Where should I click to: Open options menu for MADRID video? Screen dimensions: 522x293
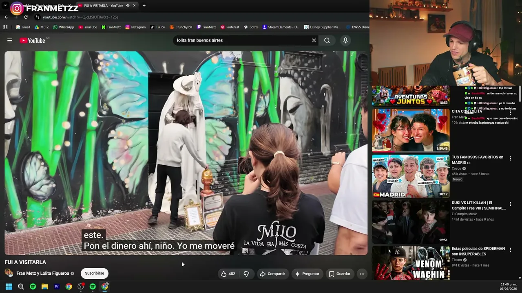pos(510,158)
